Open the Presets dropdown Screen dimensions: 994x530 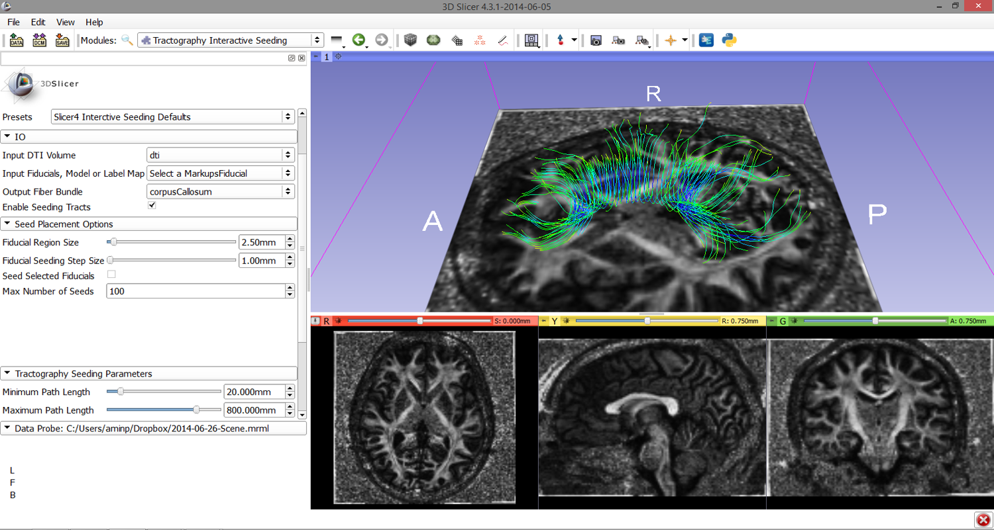pos(172,117)
